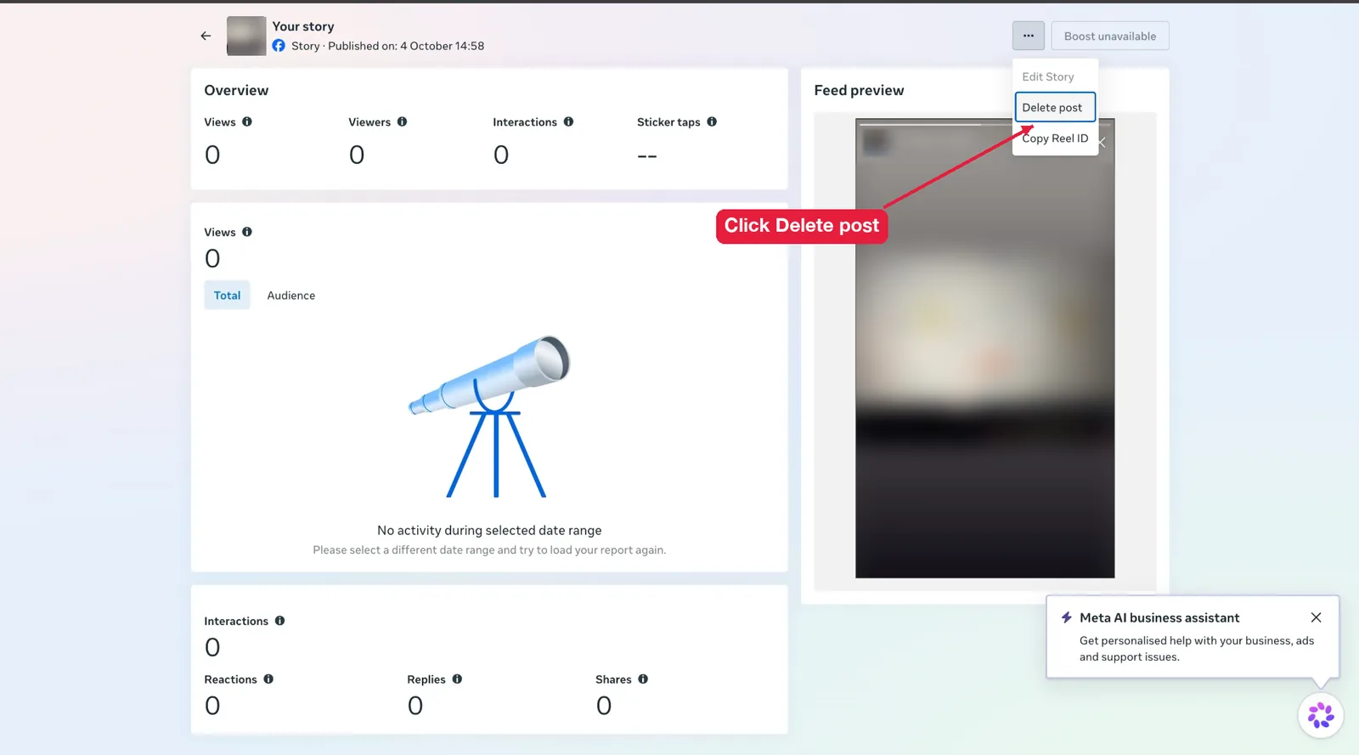Switch to the Audience tab
Screen dimensions: 1359x755
(291, 296)
